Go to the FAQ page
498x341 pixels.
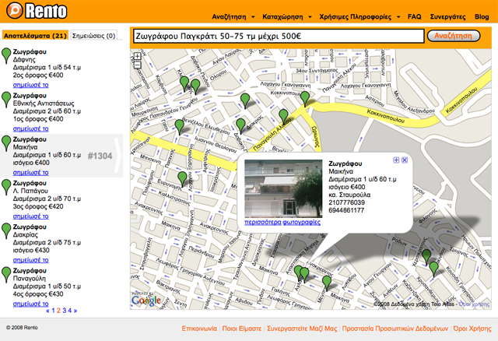click(x=415, y=16)
